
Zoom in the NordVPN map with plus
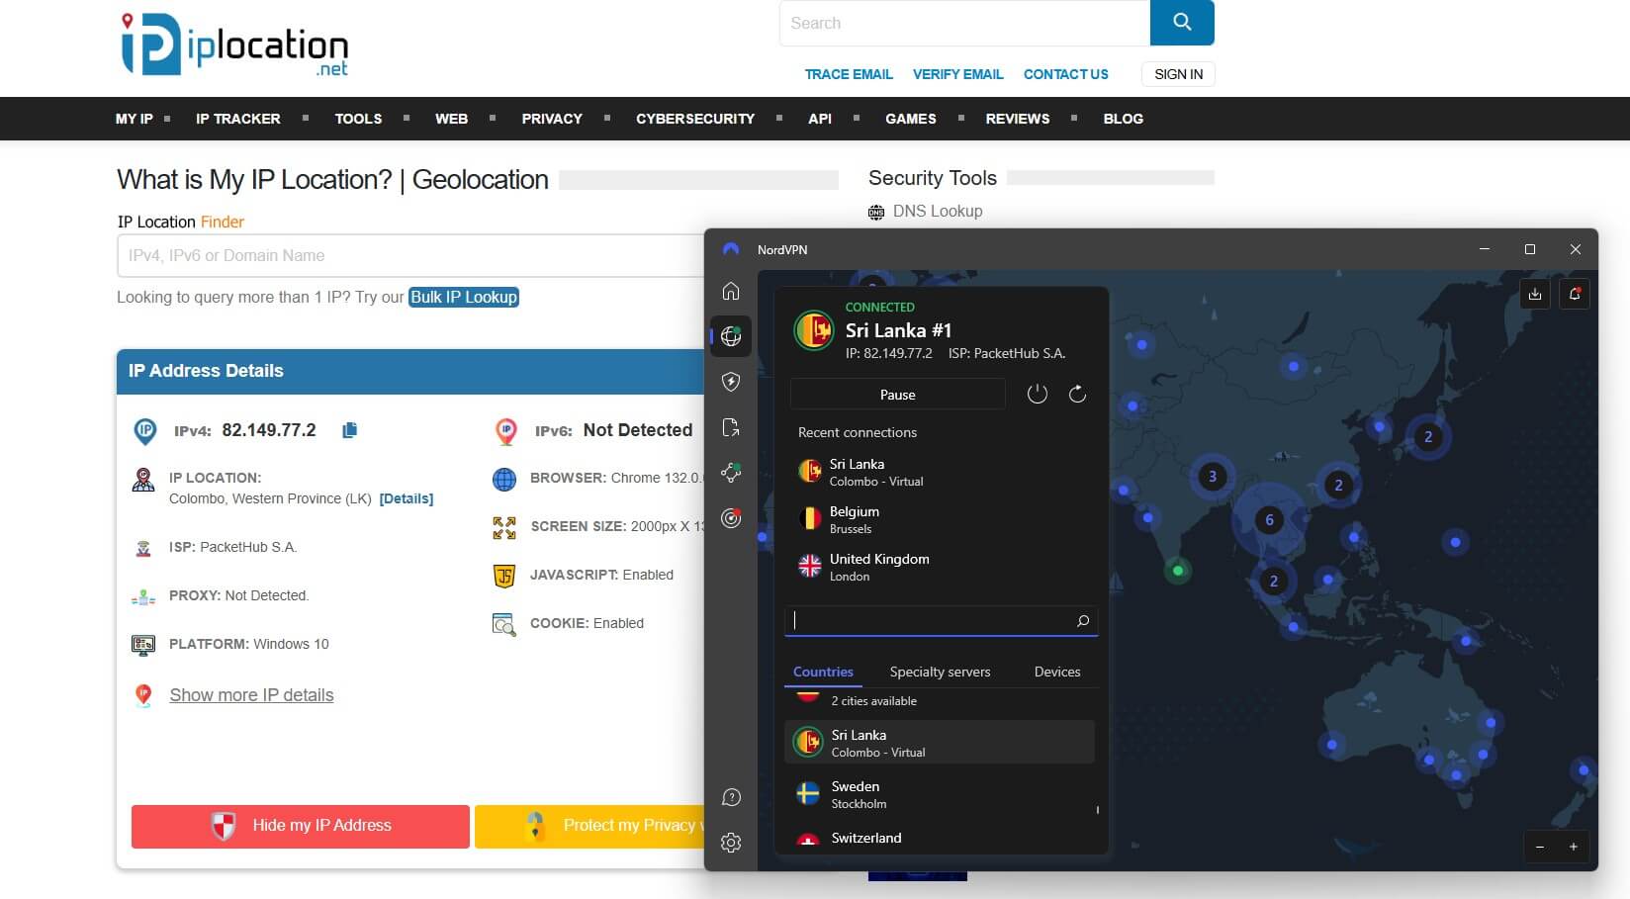[1573, 847]
